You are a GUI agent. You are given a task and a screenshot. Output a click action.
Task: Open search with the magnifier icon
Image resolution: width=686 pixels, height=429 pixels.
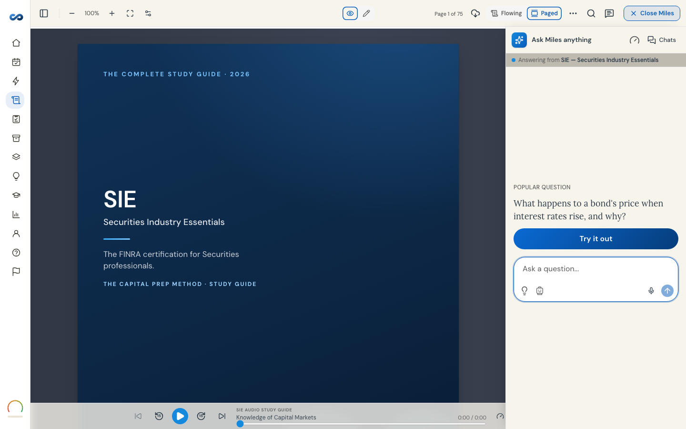591,13
